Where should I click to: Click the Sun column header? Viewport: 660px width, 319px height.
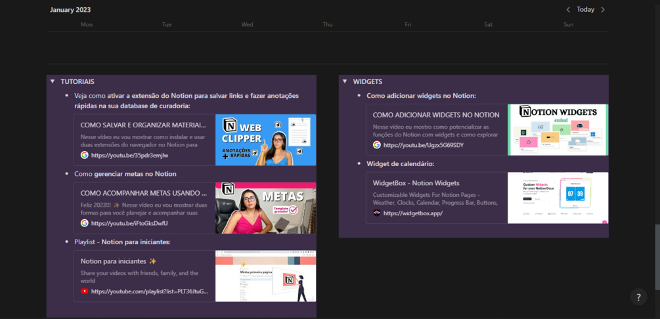click(568, 24)
